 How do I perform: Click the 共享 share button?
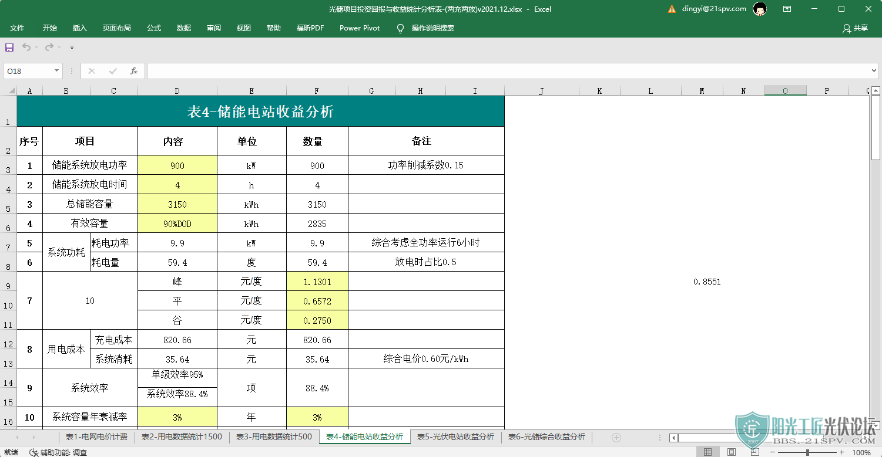(x=855, y=28)
